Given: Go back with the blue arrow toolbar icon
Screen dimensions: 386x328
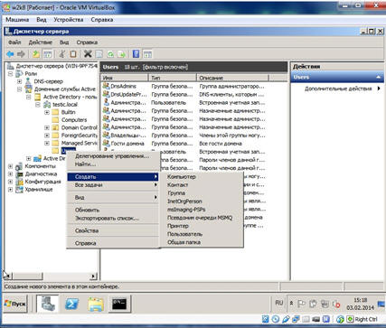Looking at the screenshot, I should 10,54.
